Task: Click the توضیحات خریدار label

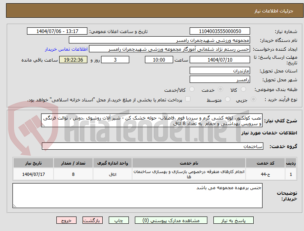Action: 287,196
